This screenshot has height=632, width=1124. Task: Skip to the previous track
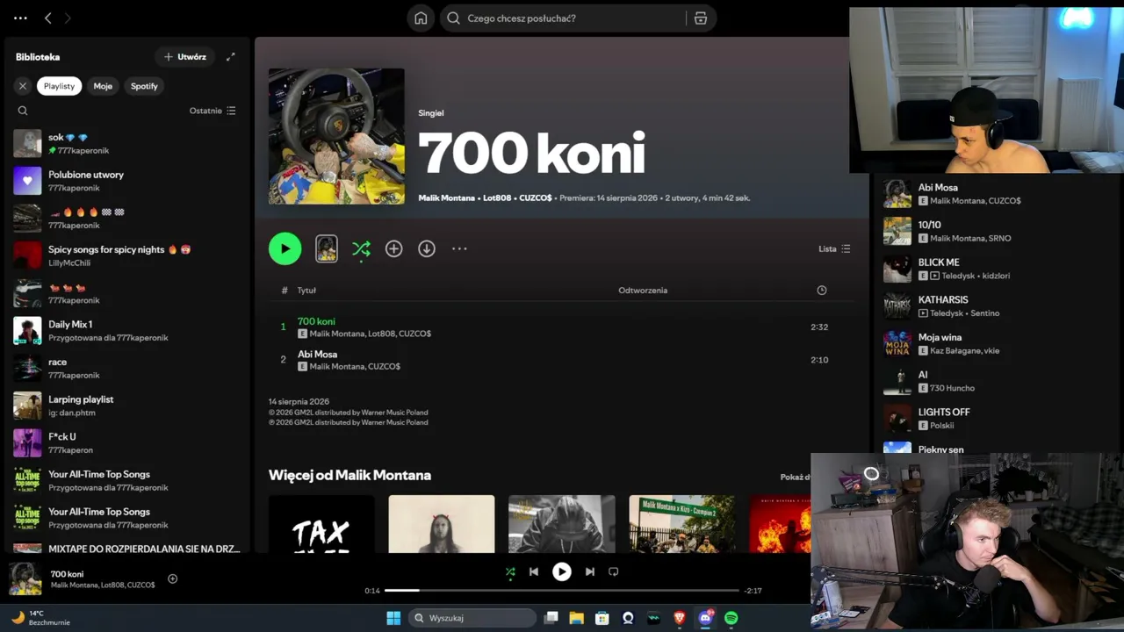tap(534, 572)
